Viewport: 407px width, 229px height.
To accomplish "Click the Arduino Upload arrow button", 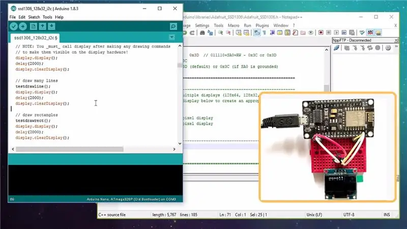I will 23,26.
